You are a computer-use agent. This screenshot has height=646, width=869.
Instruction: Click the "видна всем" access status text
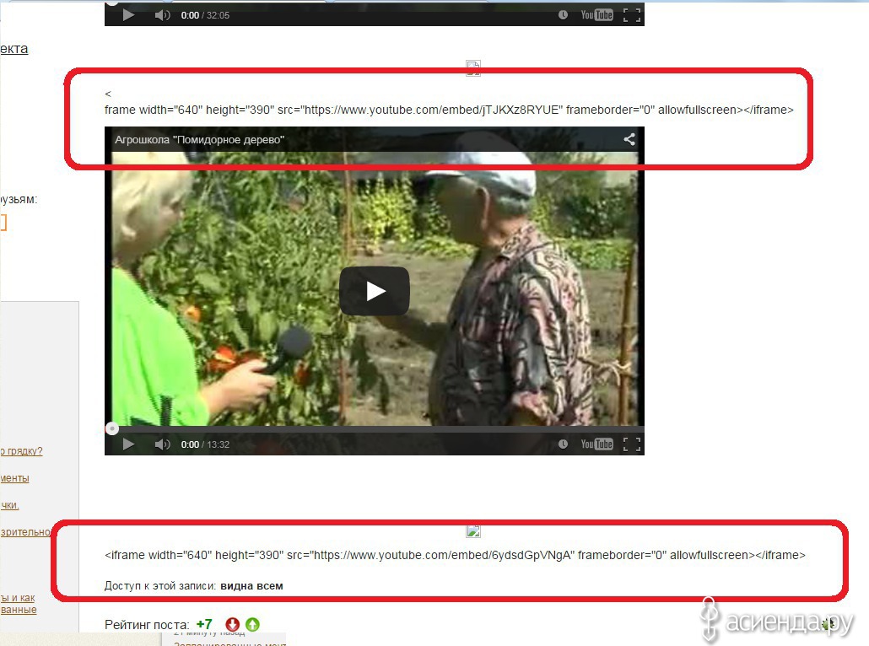click(251, 585)
